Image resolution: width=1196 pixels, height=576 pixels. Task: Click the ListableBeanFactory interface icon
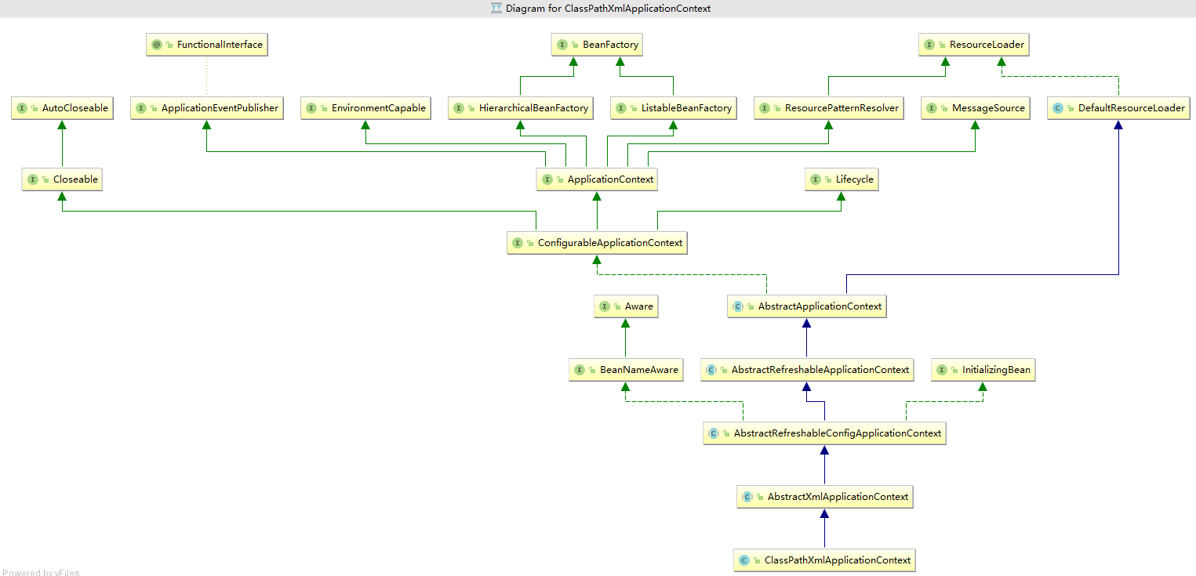pos(621,108)
